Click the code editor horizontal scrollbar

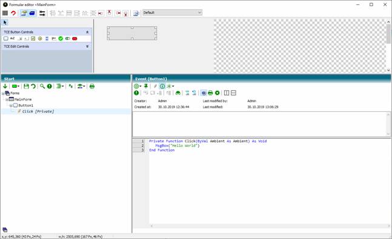[x=270, y=226]
